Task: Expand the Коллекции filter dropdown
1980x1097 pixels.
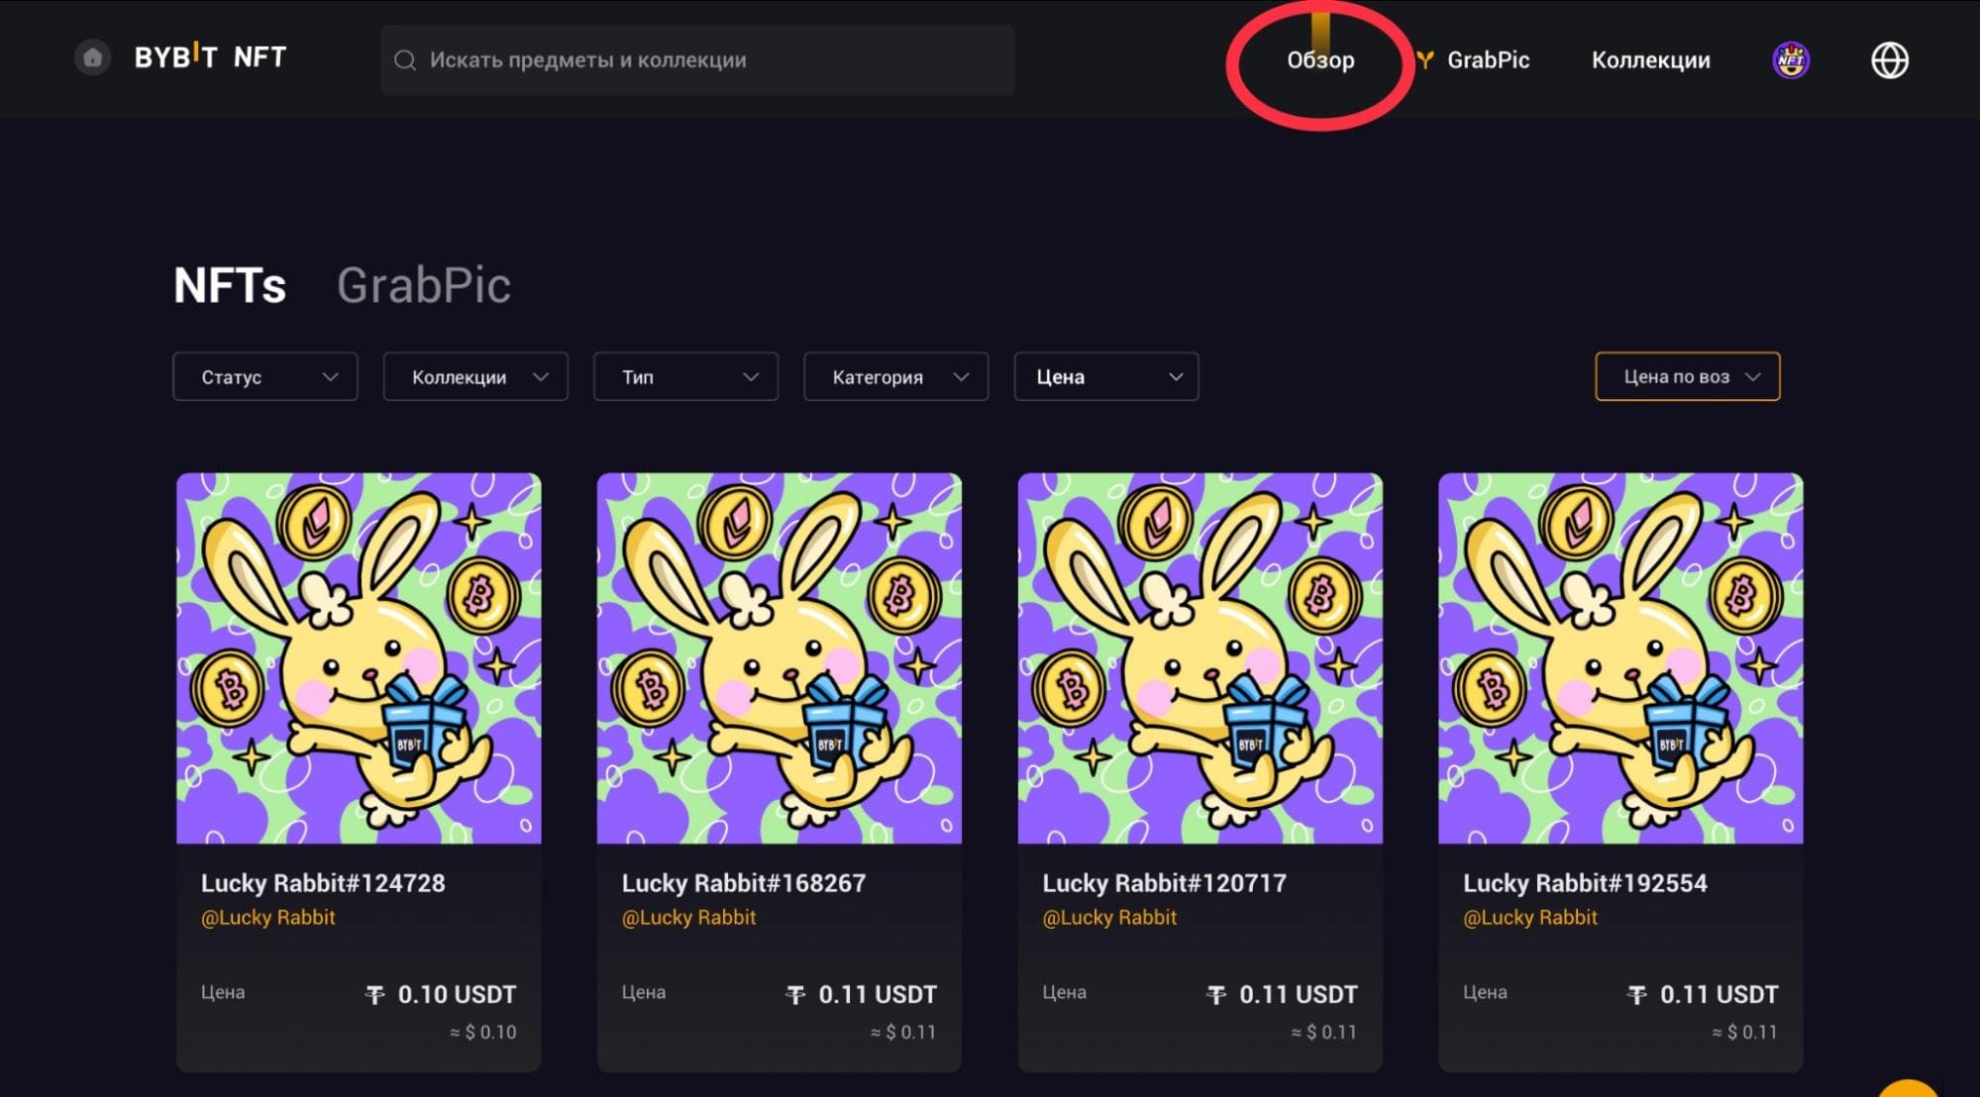Action: coord(475,376)
